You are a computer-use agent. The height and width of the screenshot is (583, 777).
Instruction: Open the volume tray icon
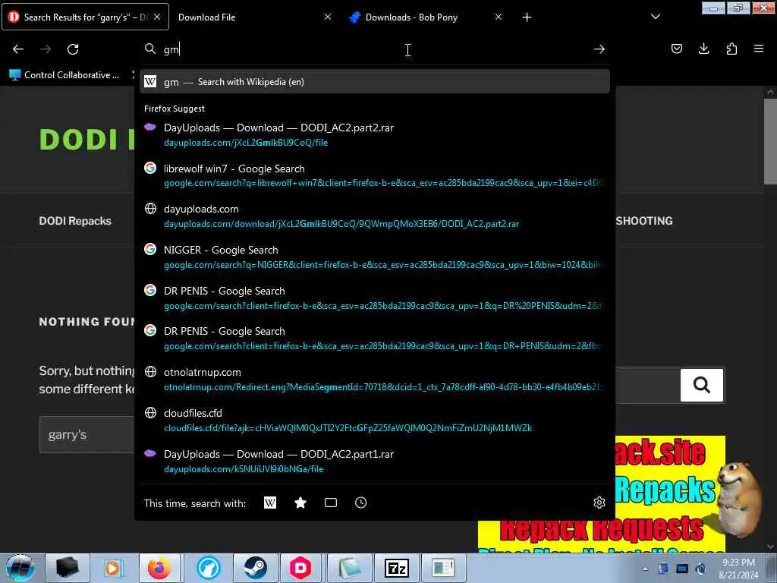pos(700,569)
